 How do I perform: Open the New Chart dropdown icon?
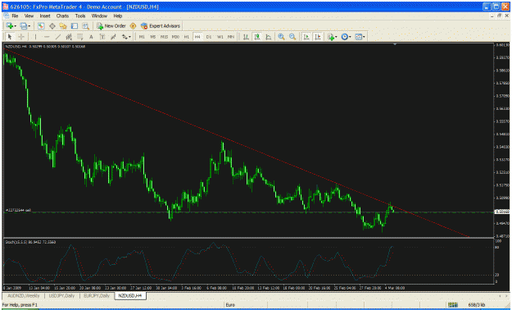11,26
